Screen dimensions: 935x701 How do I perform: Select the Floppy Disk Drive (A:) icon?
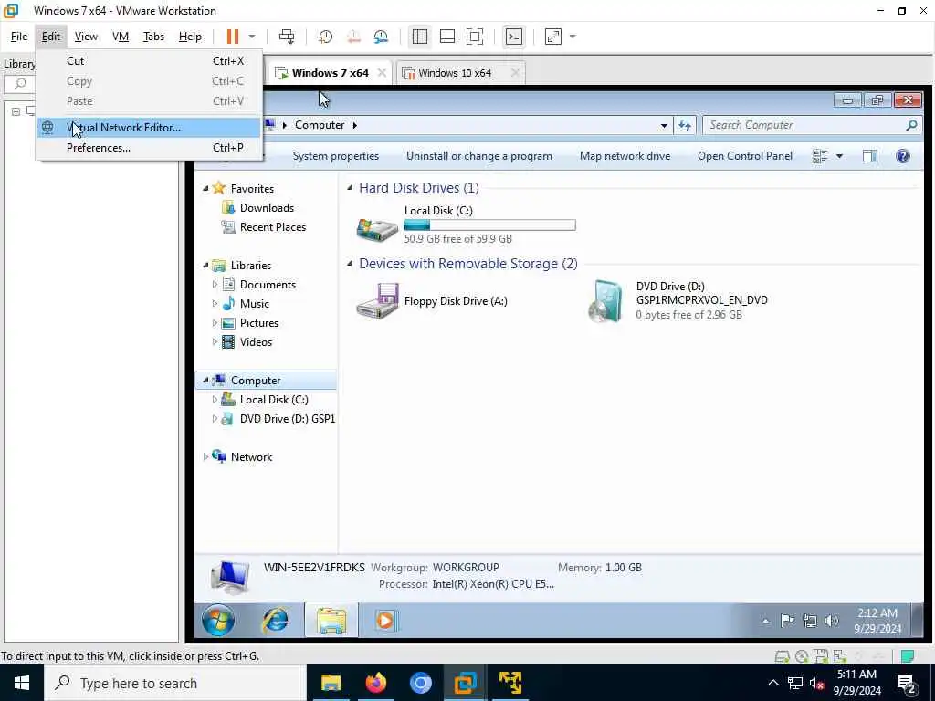(377, 301)
